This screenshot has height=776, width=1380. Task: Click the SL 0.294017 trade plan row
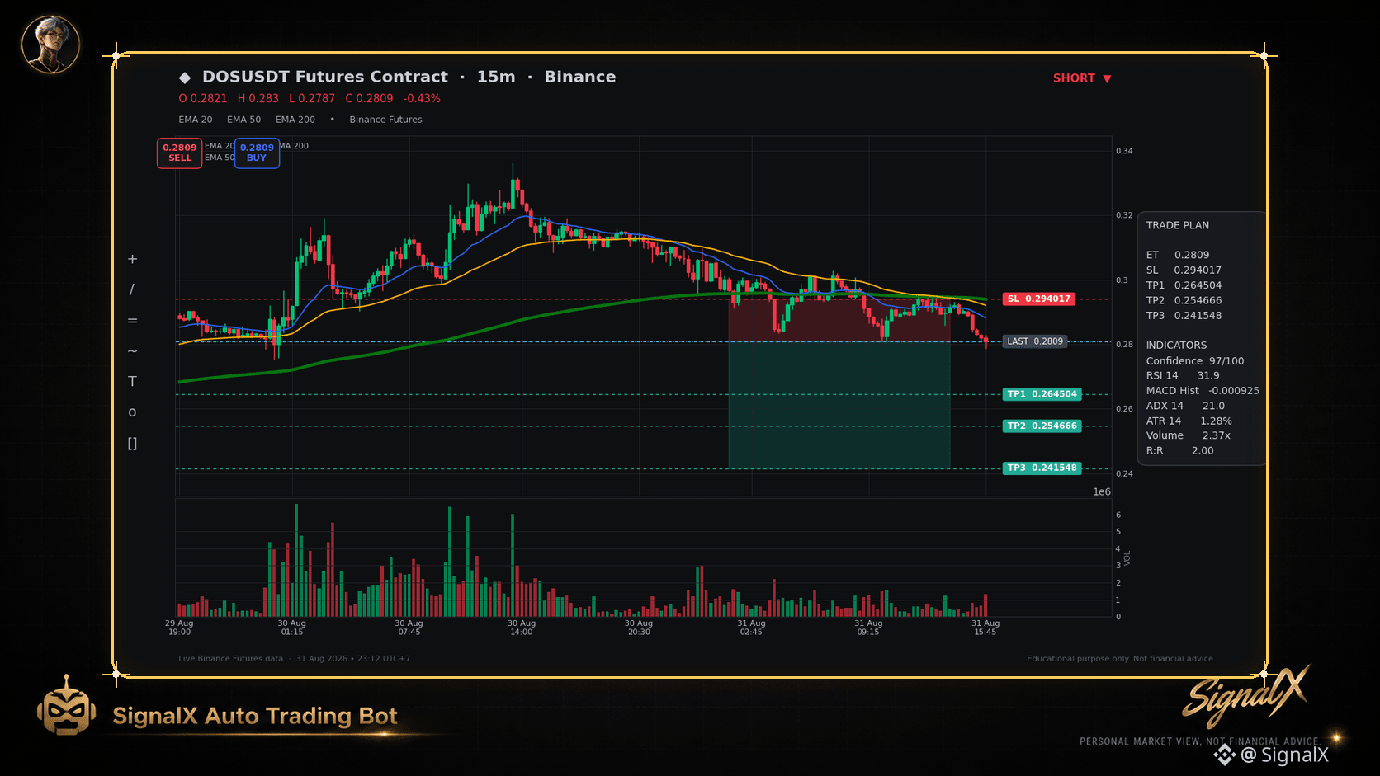coord(1184,270)
